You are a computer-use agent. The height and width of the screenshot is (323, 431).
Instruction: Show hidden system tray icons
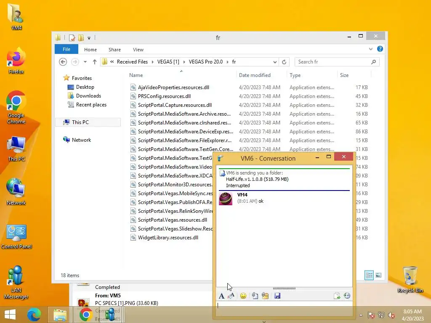coord(361,315)
